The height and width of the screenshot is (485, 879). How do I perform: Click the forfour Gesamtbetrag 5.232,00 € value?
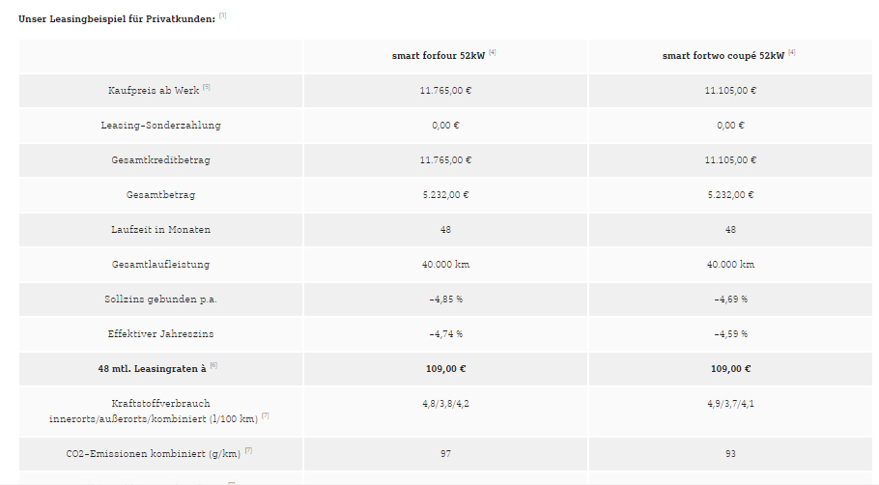click(445, 195)
